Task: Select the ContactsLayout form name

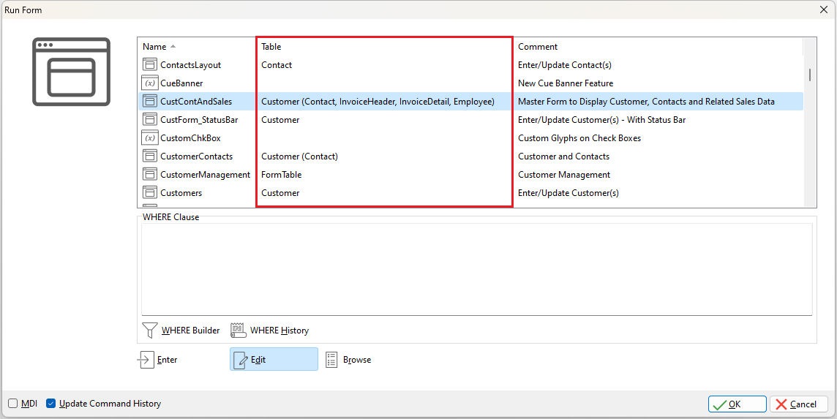Action: (190, 64)
